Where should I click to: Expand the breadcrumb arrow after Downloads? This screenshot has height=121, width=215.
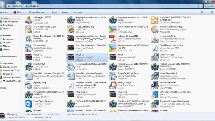coord(38,6)
